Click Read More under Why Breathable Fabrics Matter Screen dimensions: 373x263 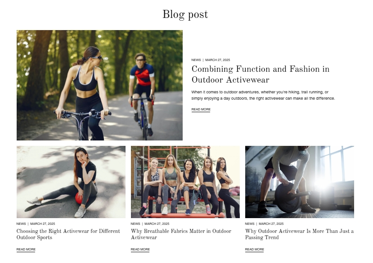click(x=140, y=250)
